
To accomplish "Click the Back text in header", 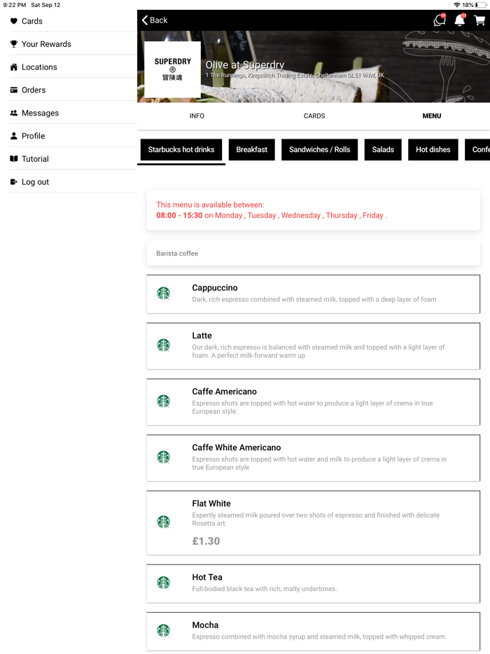I will pyautogui.click(x=158, y=20).
